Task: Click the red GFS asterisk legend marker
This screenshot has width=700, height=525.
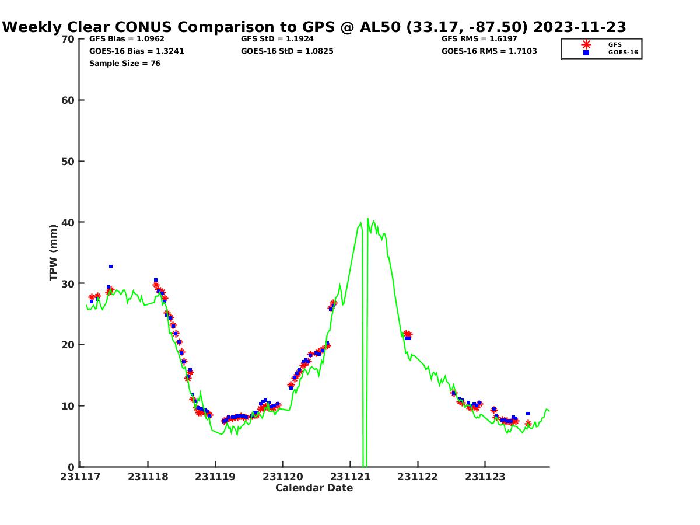Action: click(x=586, y=44)
